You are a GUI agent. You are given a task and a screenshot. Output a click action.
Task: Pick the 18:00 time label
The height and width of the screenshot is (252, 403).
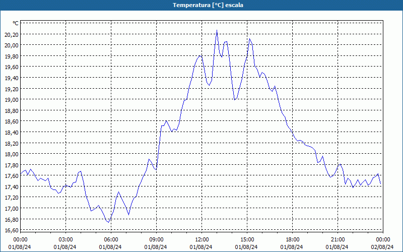(x=293, y=240)
